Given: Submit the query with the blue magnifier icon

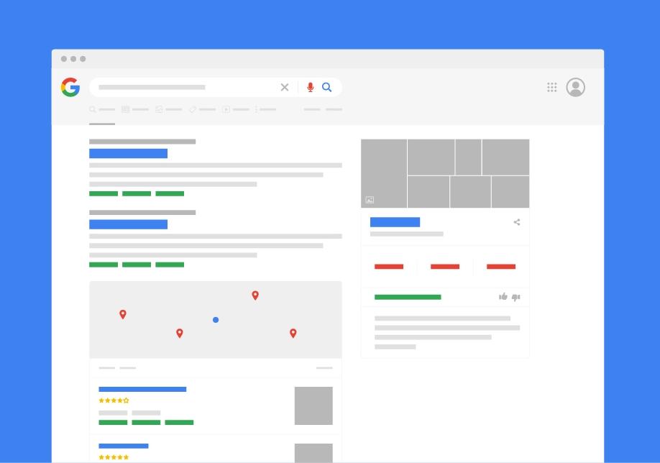Looking at the screenshot, I should coord(326,87).
